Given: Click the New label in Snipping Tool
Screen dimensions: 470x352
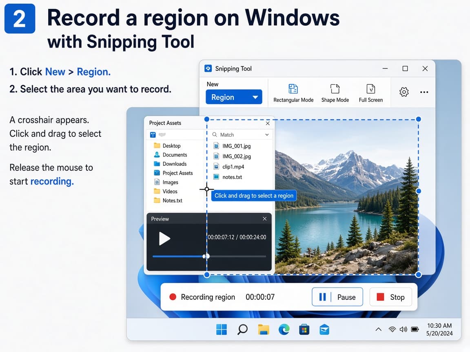Looking at the screenshot, I should pyautogui.click(x=213, y=84).
